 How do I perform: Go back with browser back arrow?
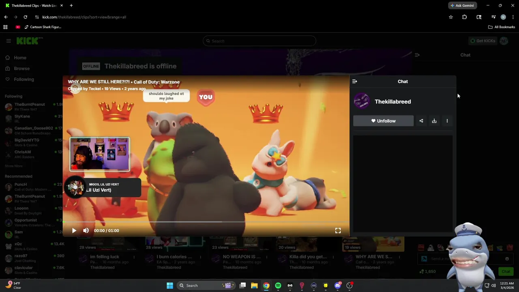(x=6, y=17)
